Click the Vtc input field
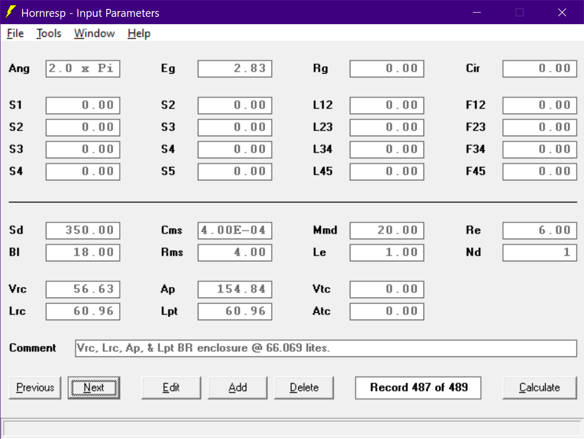The height and width of the screenshot is (439, 584). point(387,289)
